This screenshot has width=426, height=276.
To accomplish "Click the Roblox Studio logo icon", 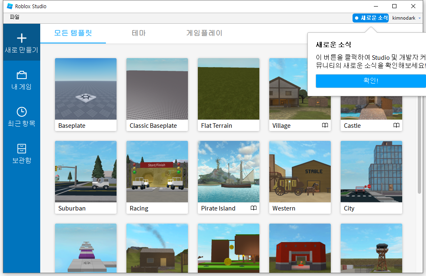I will point(10,6).
